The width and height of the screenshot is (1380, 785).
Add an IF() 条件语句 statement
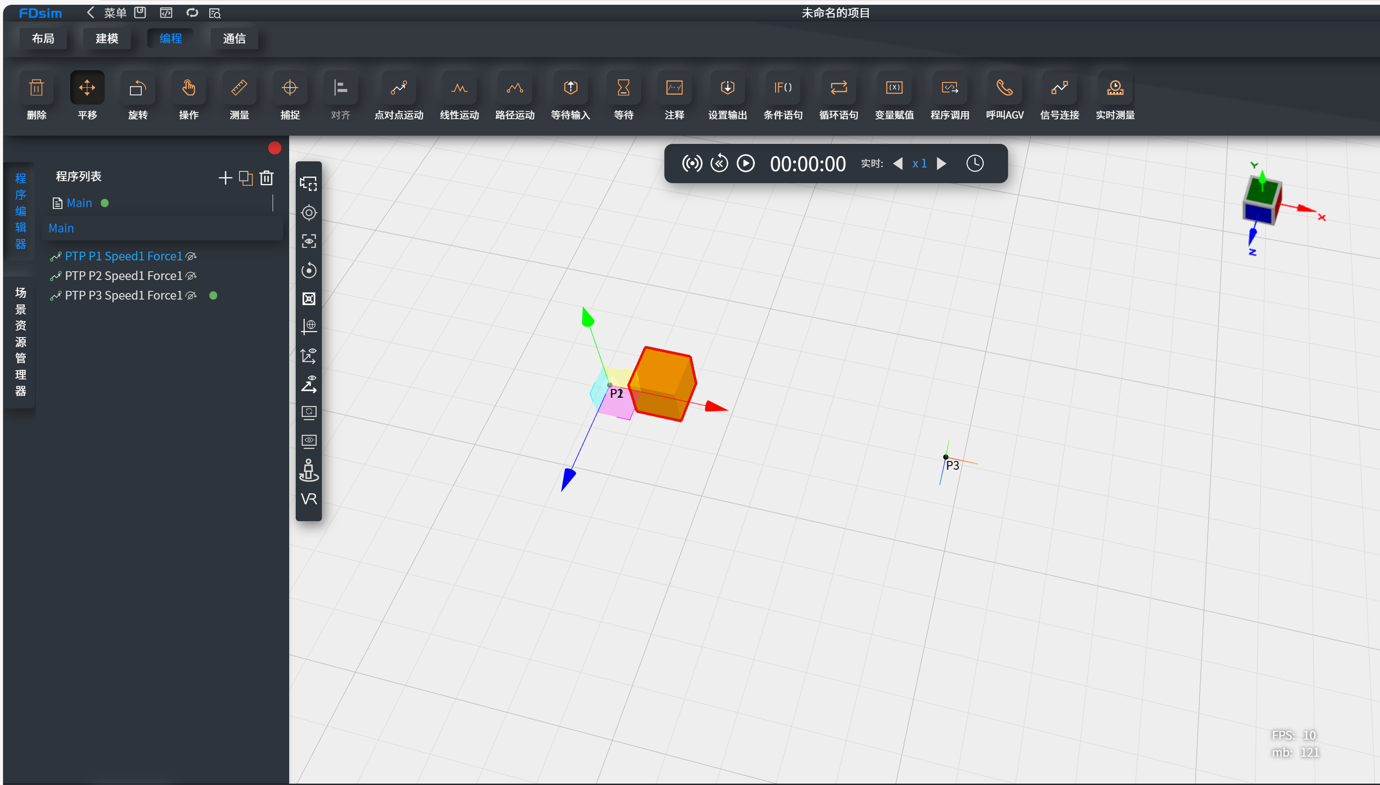[x=783, y=88]
